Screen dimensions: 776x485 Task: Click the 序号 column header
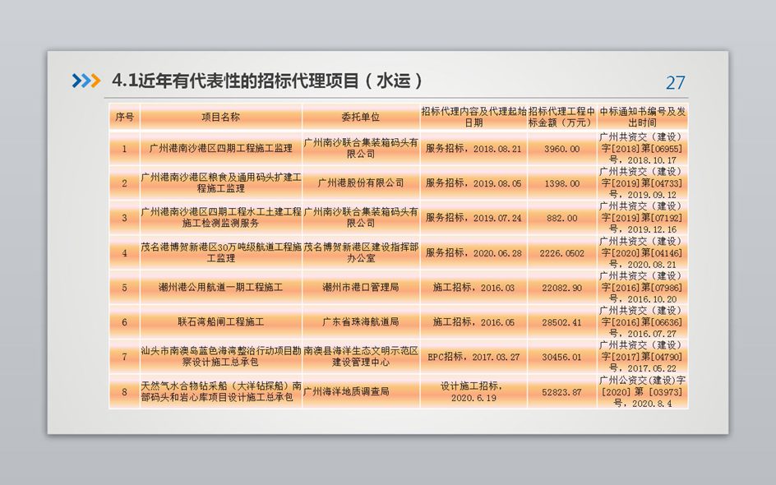pyautogui.click(x=124, y=117)
